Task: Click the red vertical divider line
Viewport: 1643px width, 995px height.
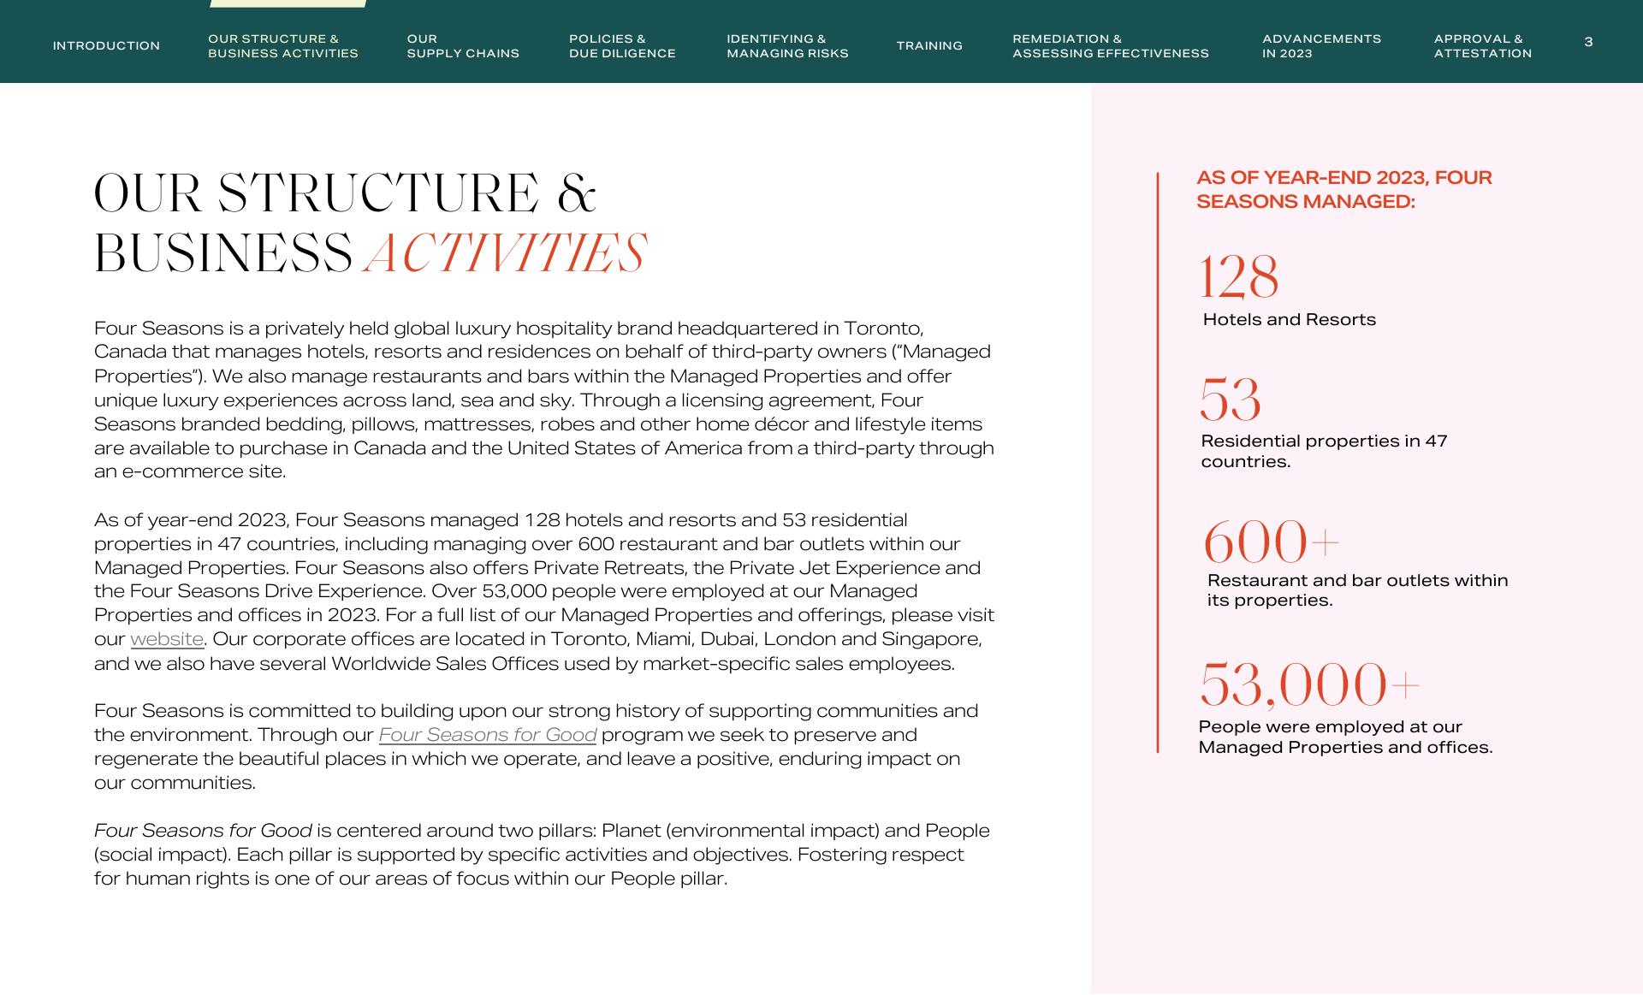Action: [1158, 462]
